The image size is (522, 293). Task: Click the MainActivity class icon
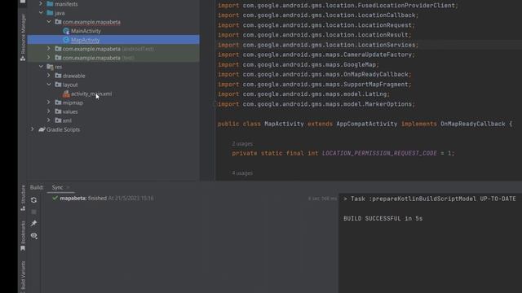tap(66, 31)
